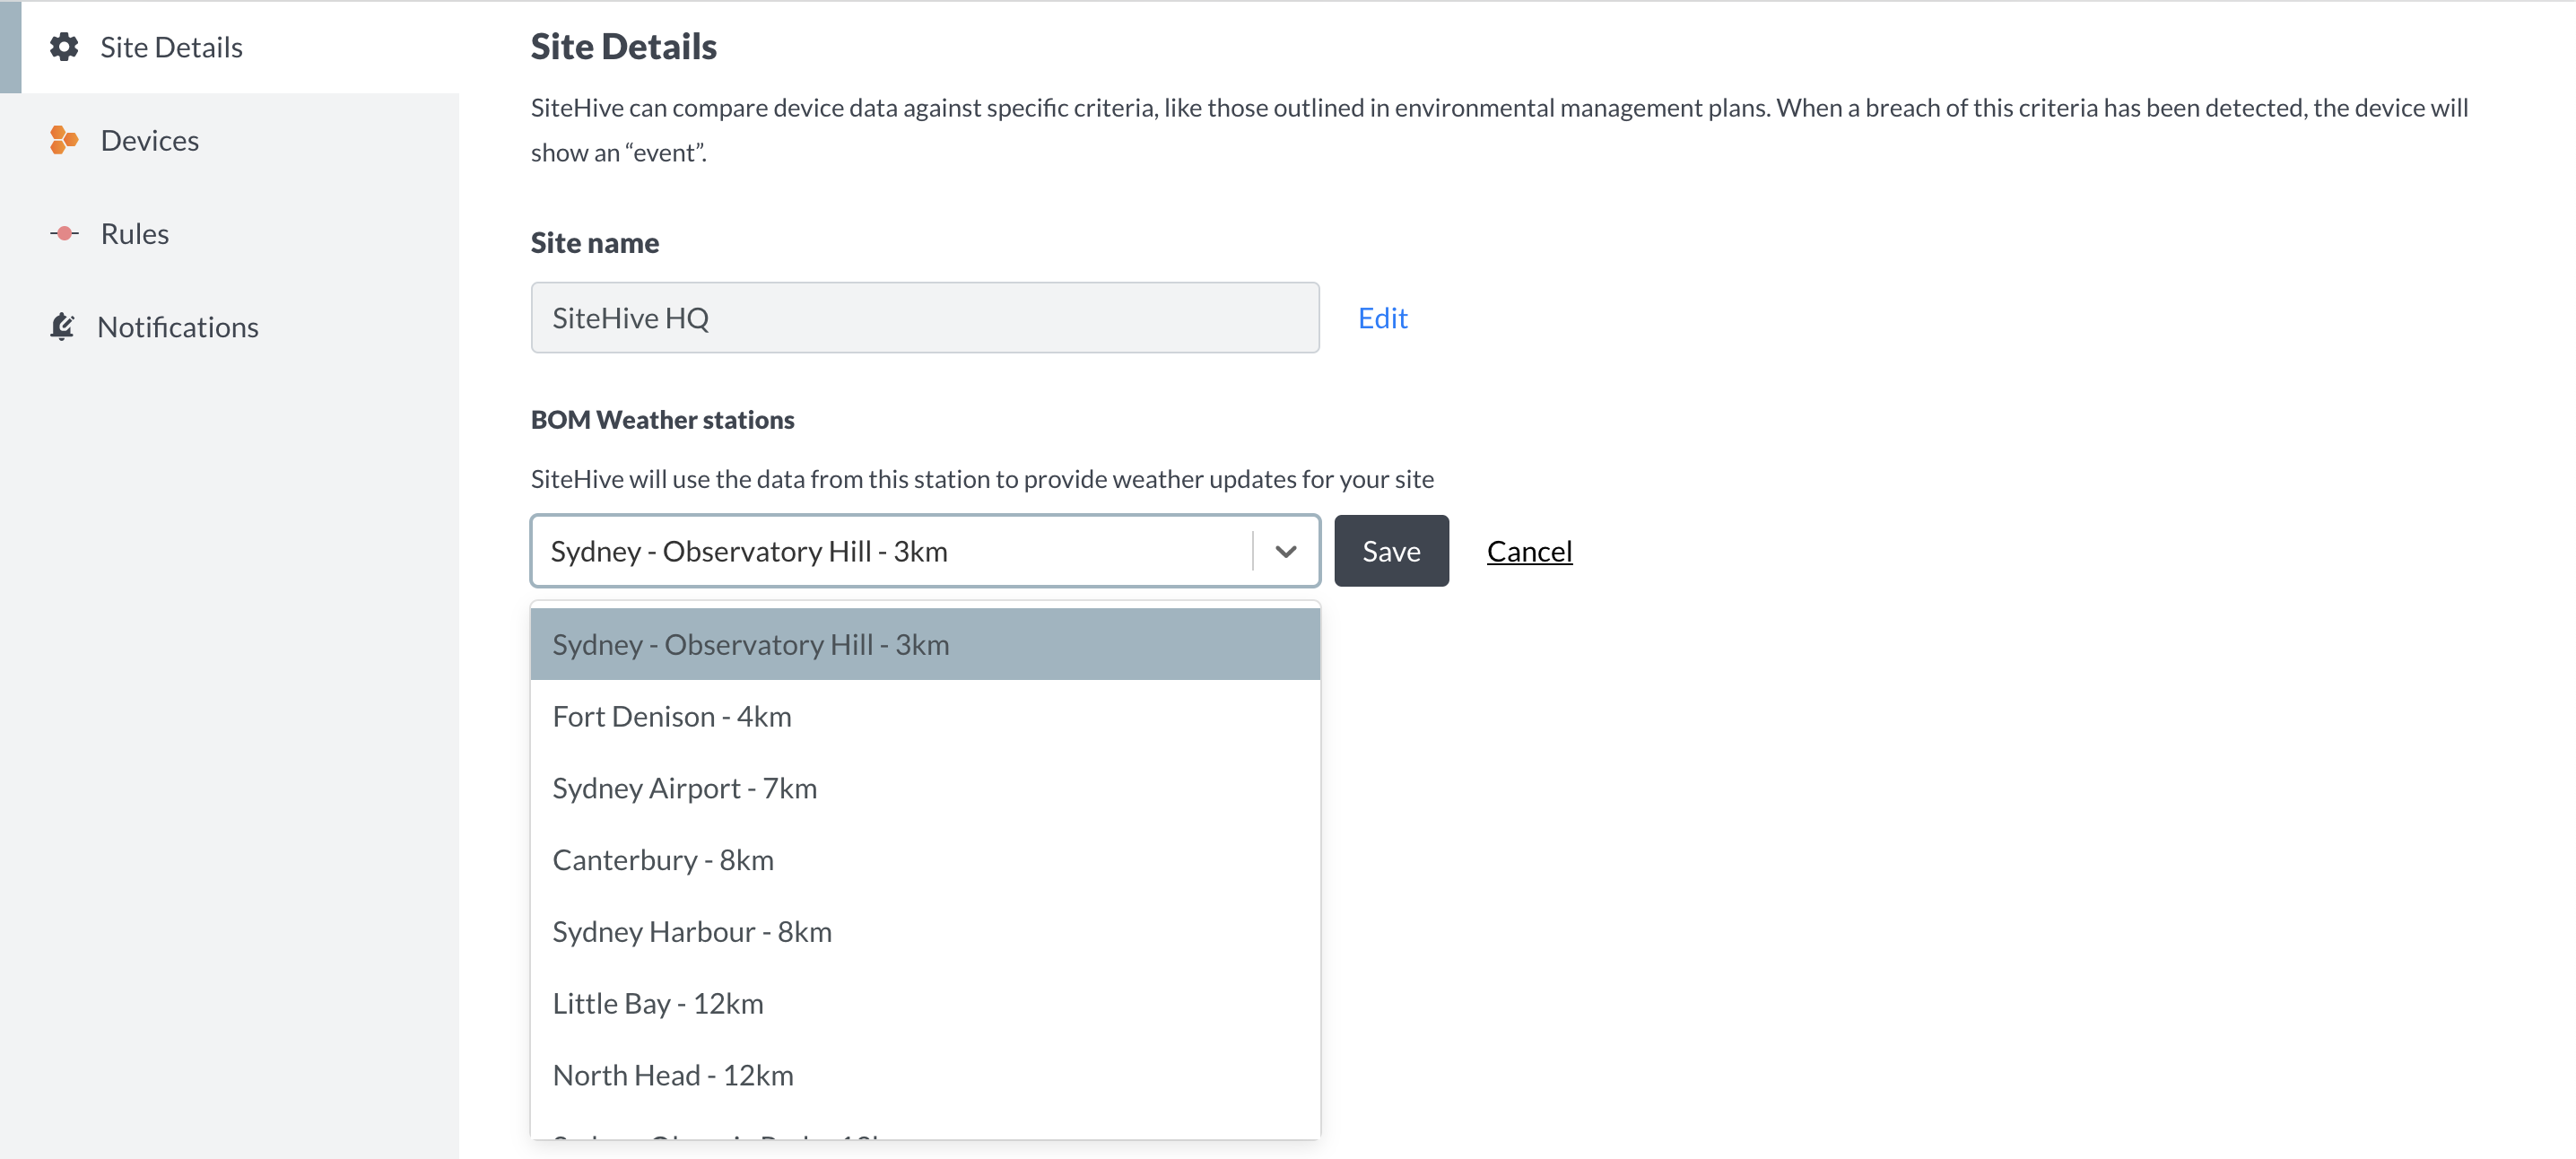
Task: Click the Site name label
Action: pos(594,243)
